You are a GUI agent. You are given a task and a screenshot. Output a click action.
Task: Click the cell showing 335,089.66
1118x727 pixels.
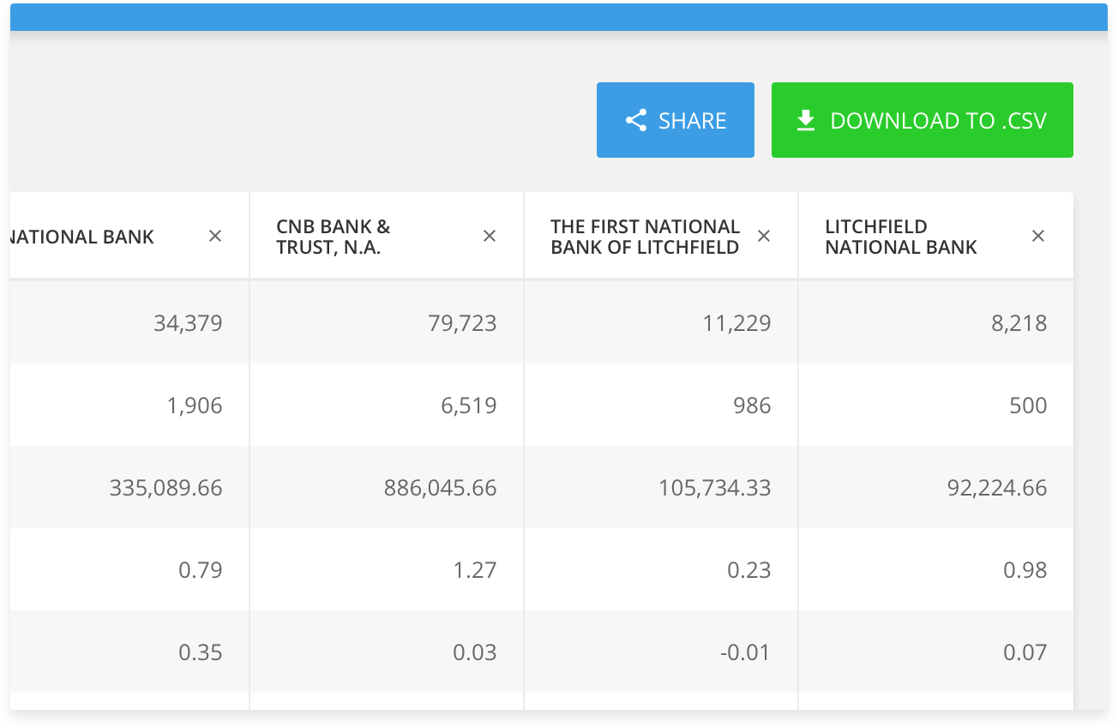166,488
